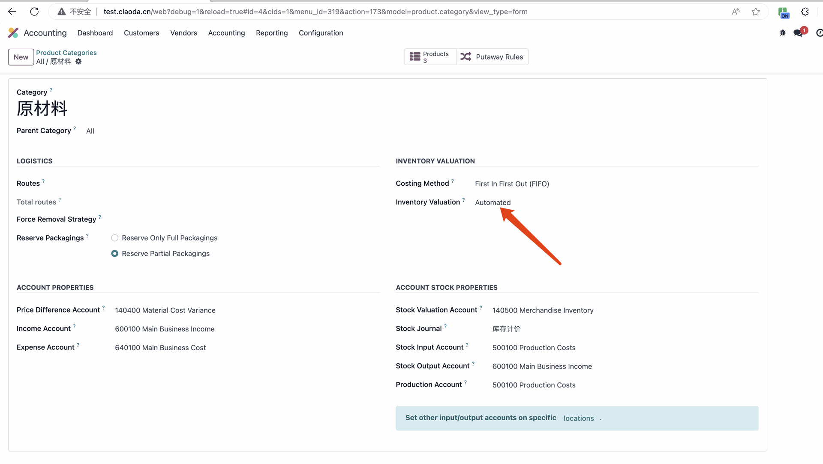Open the gear actions menu beside 原材料

click(78, 62)
